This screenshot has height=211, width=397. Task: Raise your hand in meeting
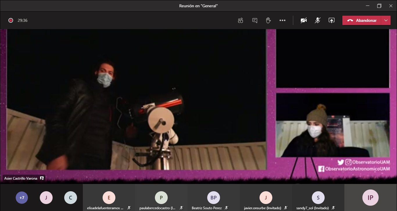point(268,20)
